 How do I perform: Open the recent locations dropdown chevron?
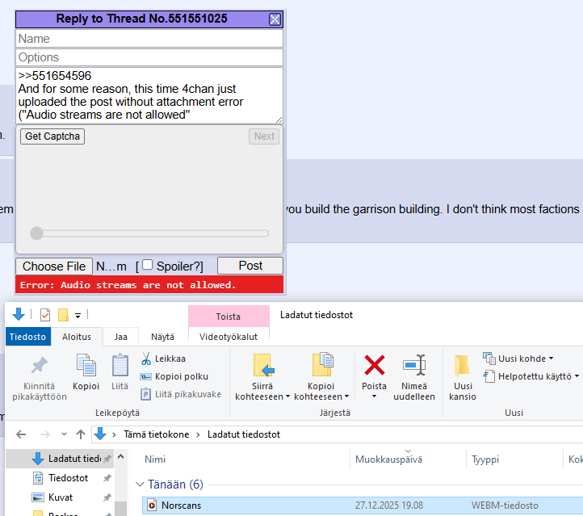[64, 434]
